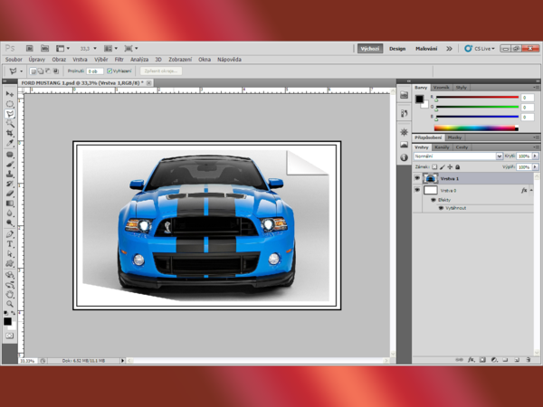Collapse the Vrstva 0 effects list
This screenshot has width=543, height=407.
click(533, 191)
